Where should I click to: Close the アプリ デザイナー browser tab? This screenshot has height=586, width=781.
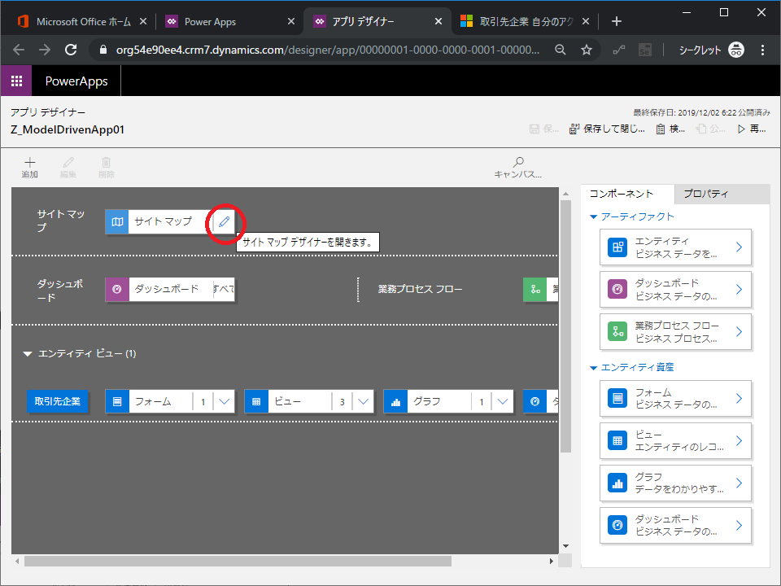(x=438, y=21)
